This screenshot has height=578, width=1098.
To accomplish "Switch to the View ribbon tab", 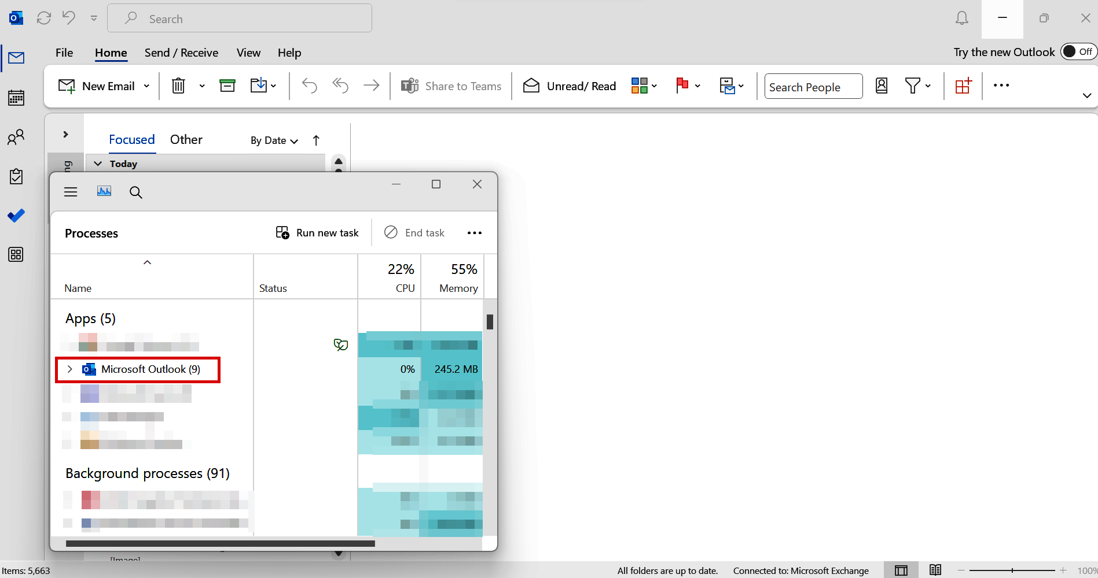I will pyautogui.click(x=248, y=53).
